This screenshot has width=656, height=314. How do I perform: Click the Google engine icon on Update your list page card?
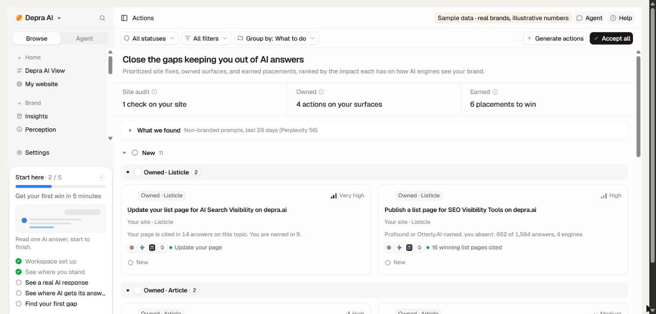[162, 248]
